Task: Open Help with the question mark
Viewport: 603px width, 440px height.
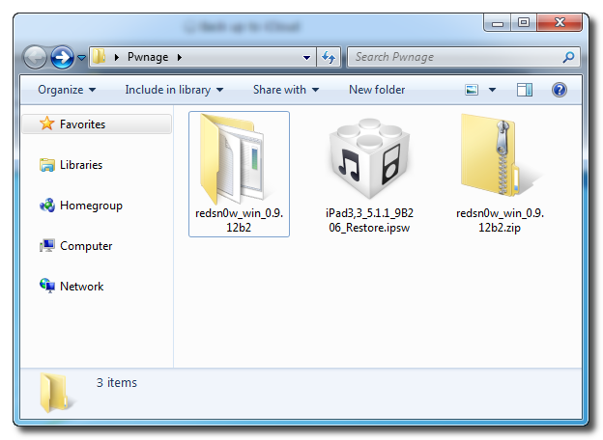Action: [x=560, y=90]
